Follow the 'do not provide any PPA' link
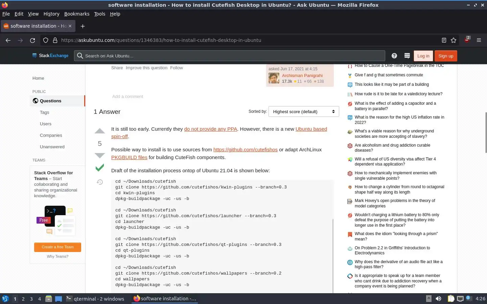Viewport: 487px width, 304px height. click(x=211, y=129)
